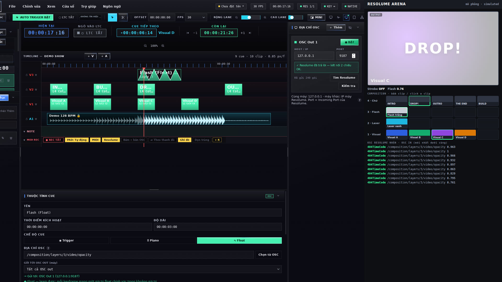Click the Tìm Resolume button
502x282 pixels.
point(344,78)
